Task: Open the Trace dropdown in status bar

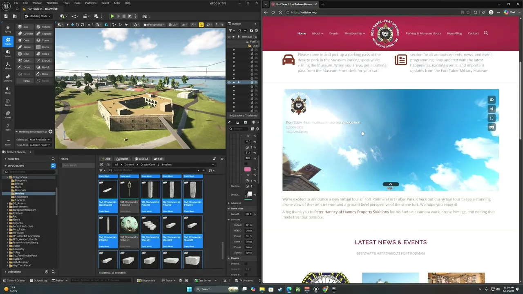Action: [x=169, y=281]
